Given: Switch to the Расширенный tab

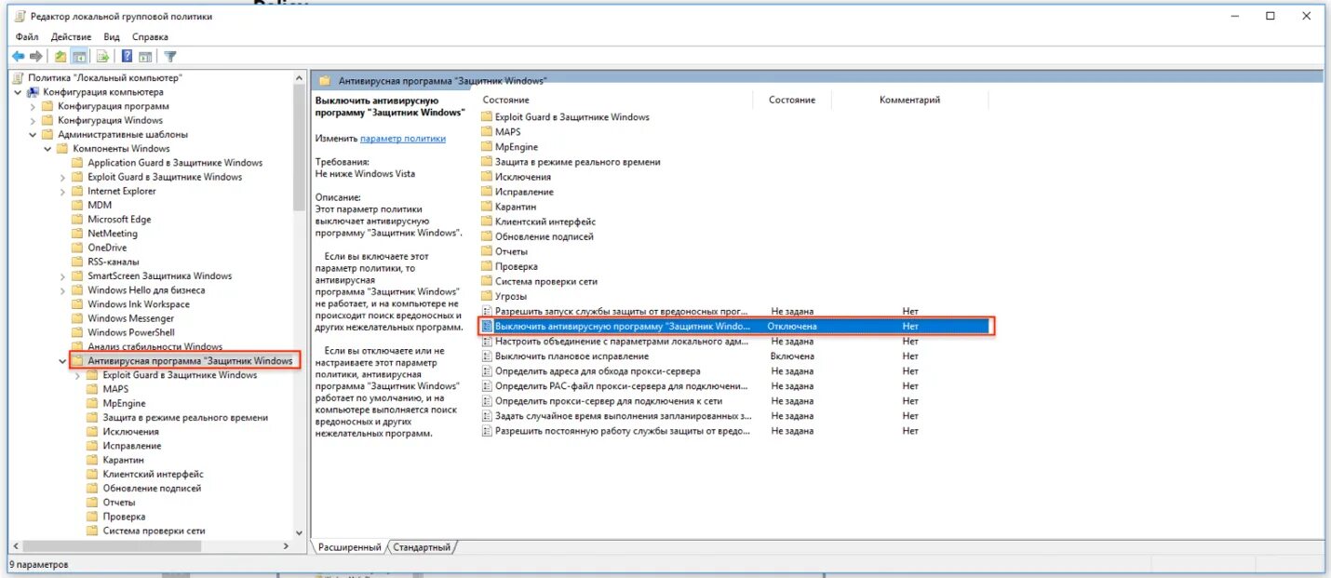Looking at the screenshot, I should pos(349,547).
